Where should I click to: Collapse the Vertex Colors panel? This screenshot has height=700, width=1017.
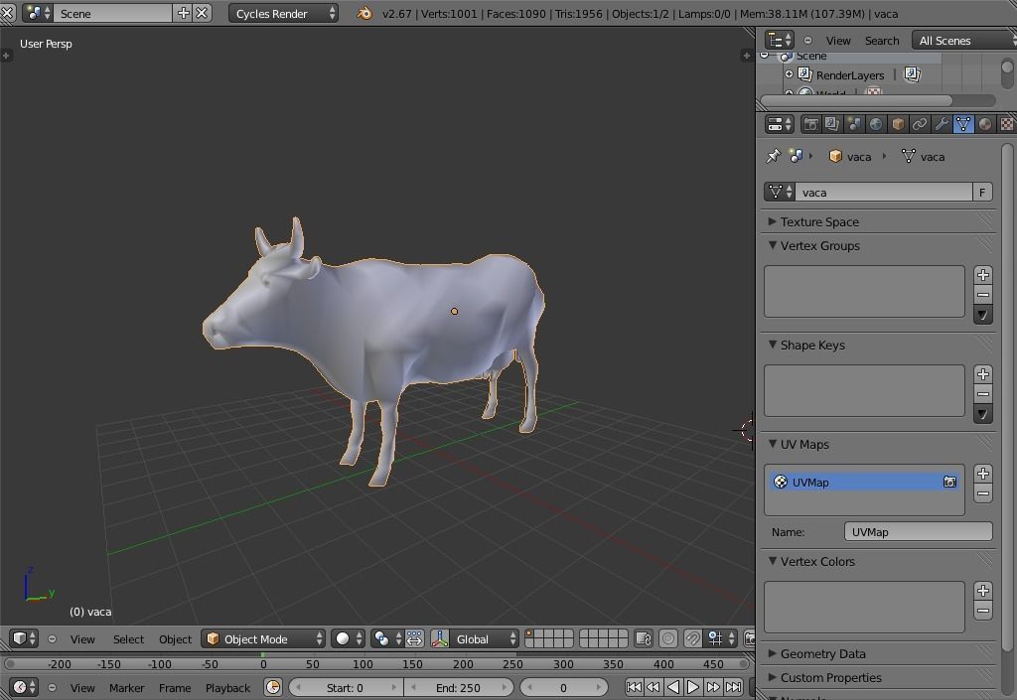(x=772, y=561)
